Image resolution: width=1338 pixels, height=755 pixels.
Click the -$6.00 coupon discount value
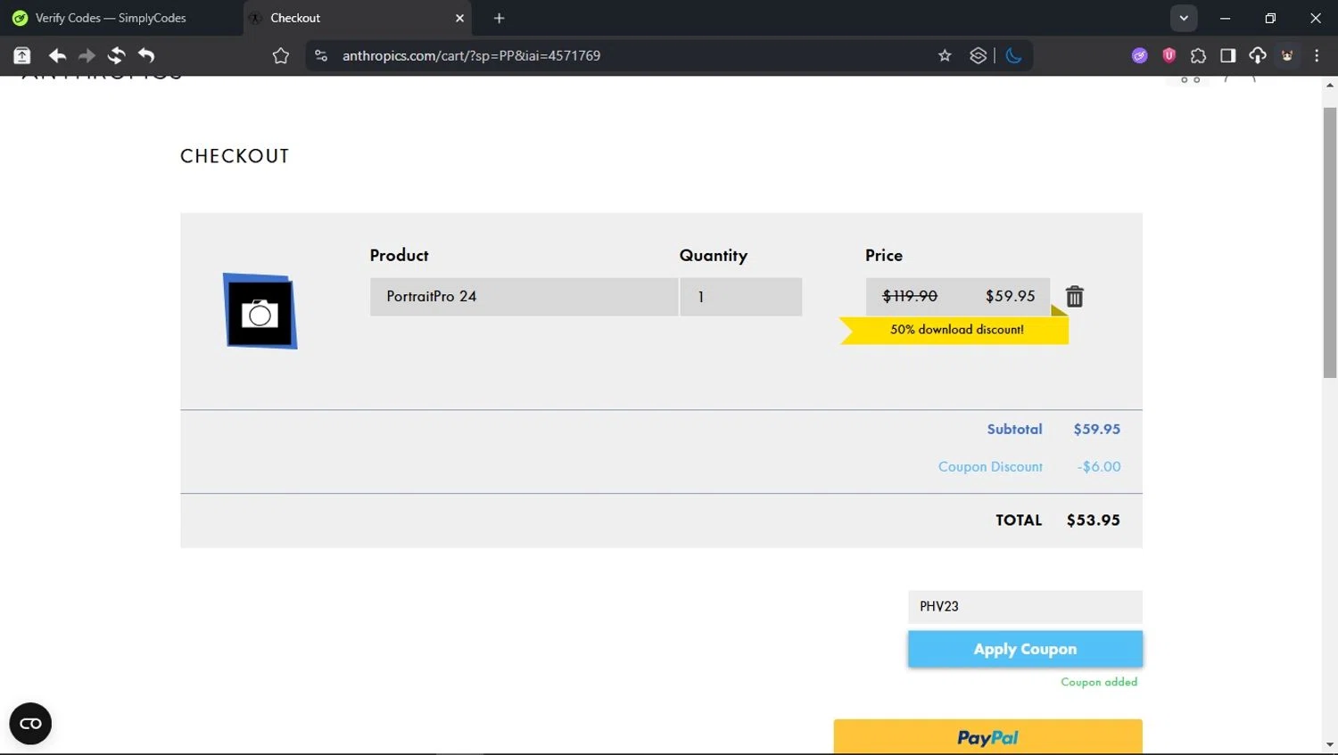1098,466
